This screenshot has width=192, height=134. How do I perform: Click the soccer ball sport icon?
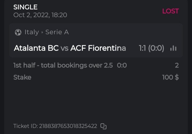(18, 32)
